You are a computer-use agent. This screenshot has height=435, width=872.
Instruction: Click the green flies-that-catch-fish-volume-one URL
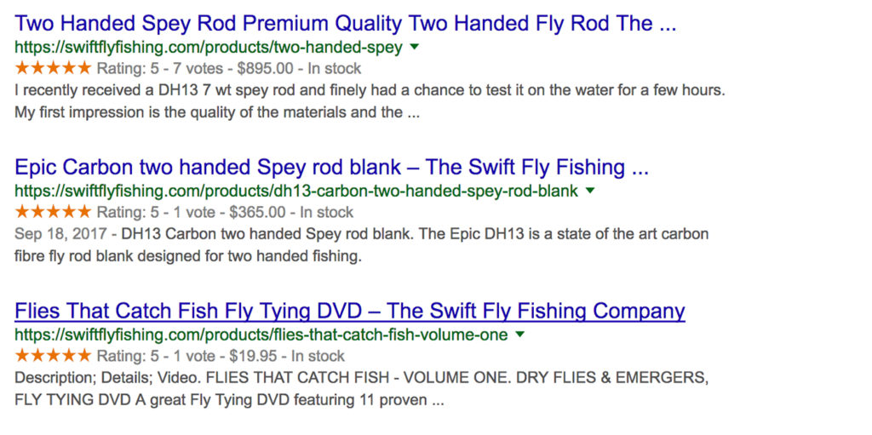coord(261,335)
